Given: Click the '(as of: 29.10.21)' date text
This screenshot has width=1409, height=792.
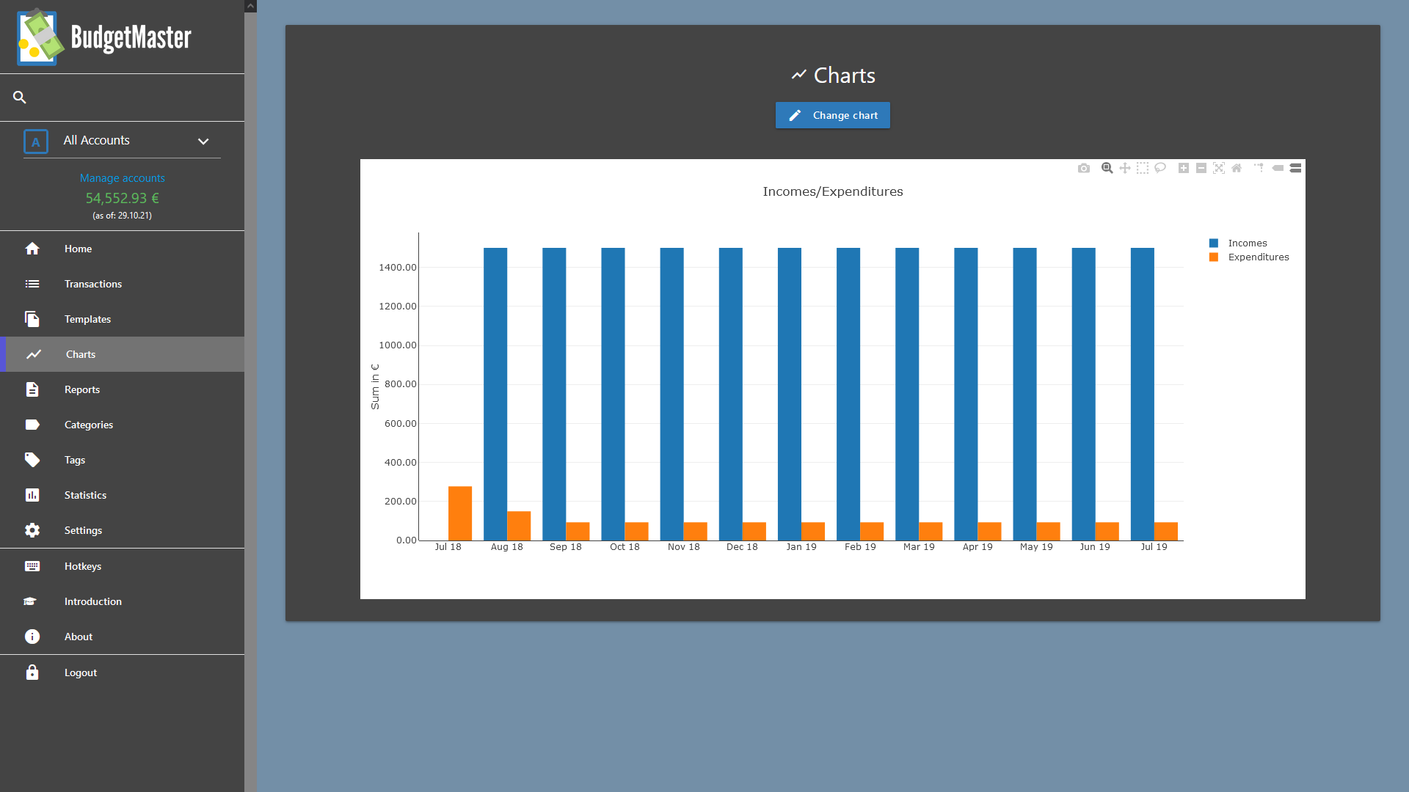Looking at the screenshot, I should 122,216.
